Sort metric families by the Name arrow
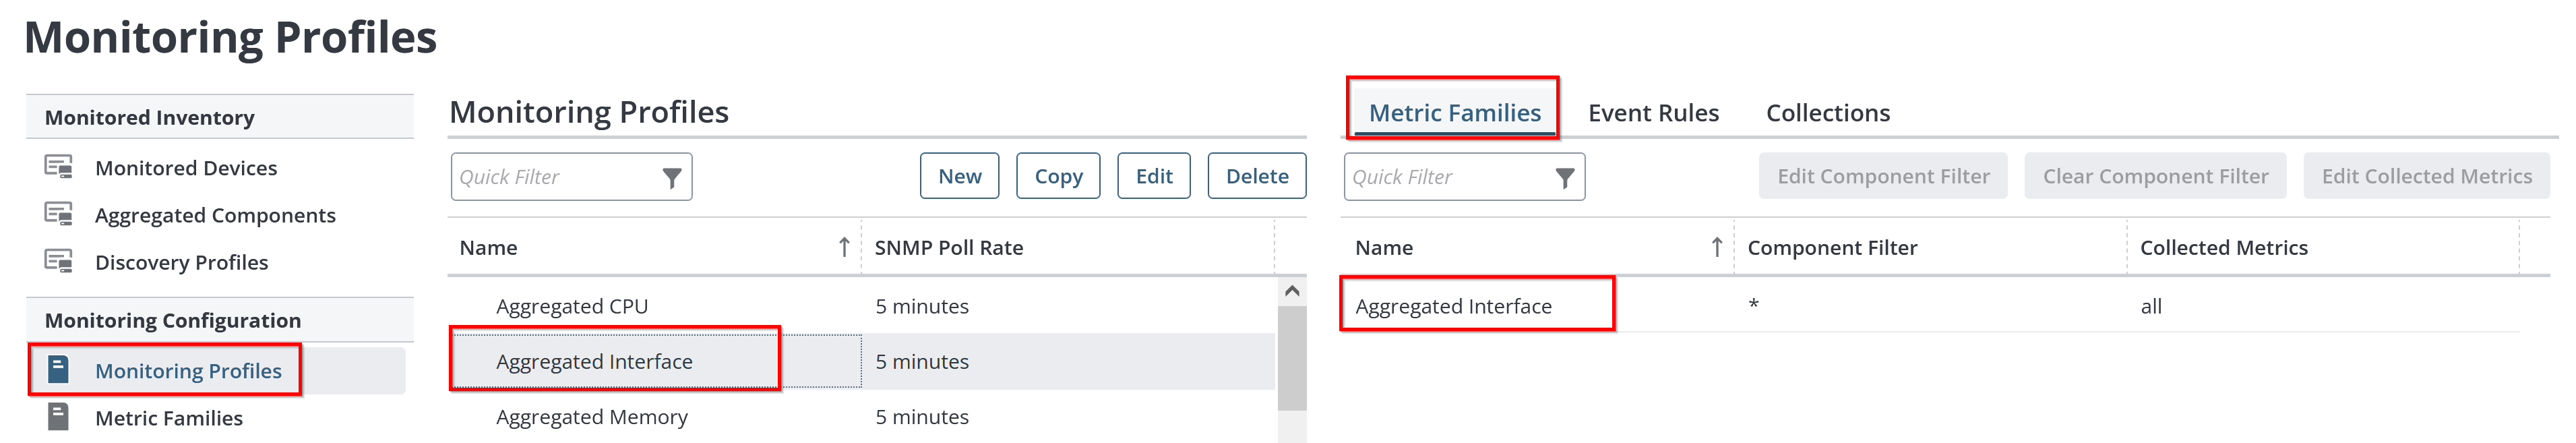The height and width of the screenshot is (443, 2576). [1717, 247]
